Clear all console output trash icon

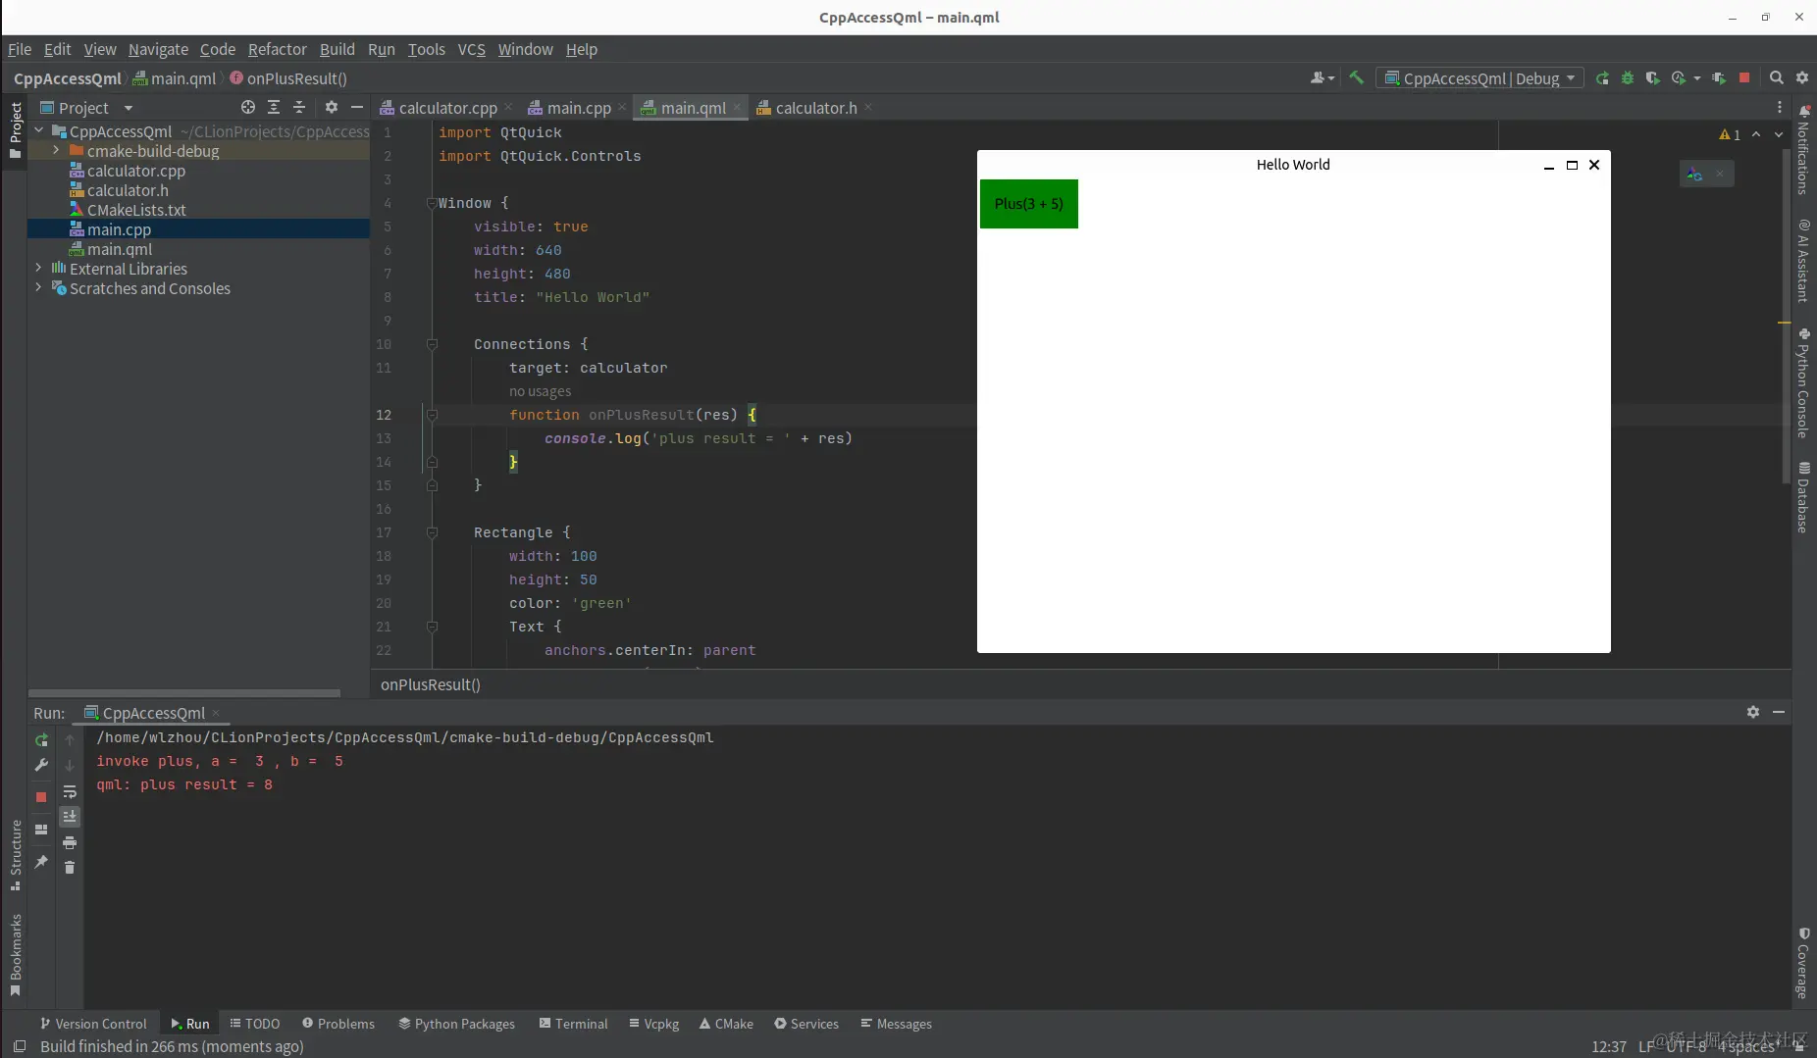[x=70, y=867]
